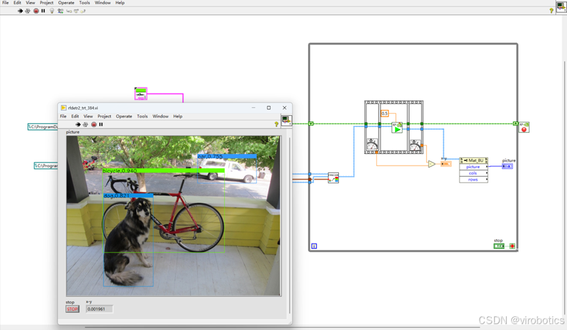
Task: Select the orange x-y indicator terminal
Action: pyautogui.click(x=446, y=164)
